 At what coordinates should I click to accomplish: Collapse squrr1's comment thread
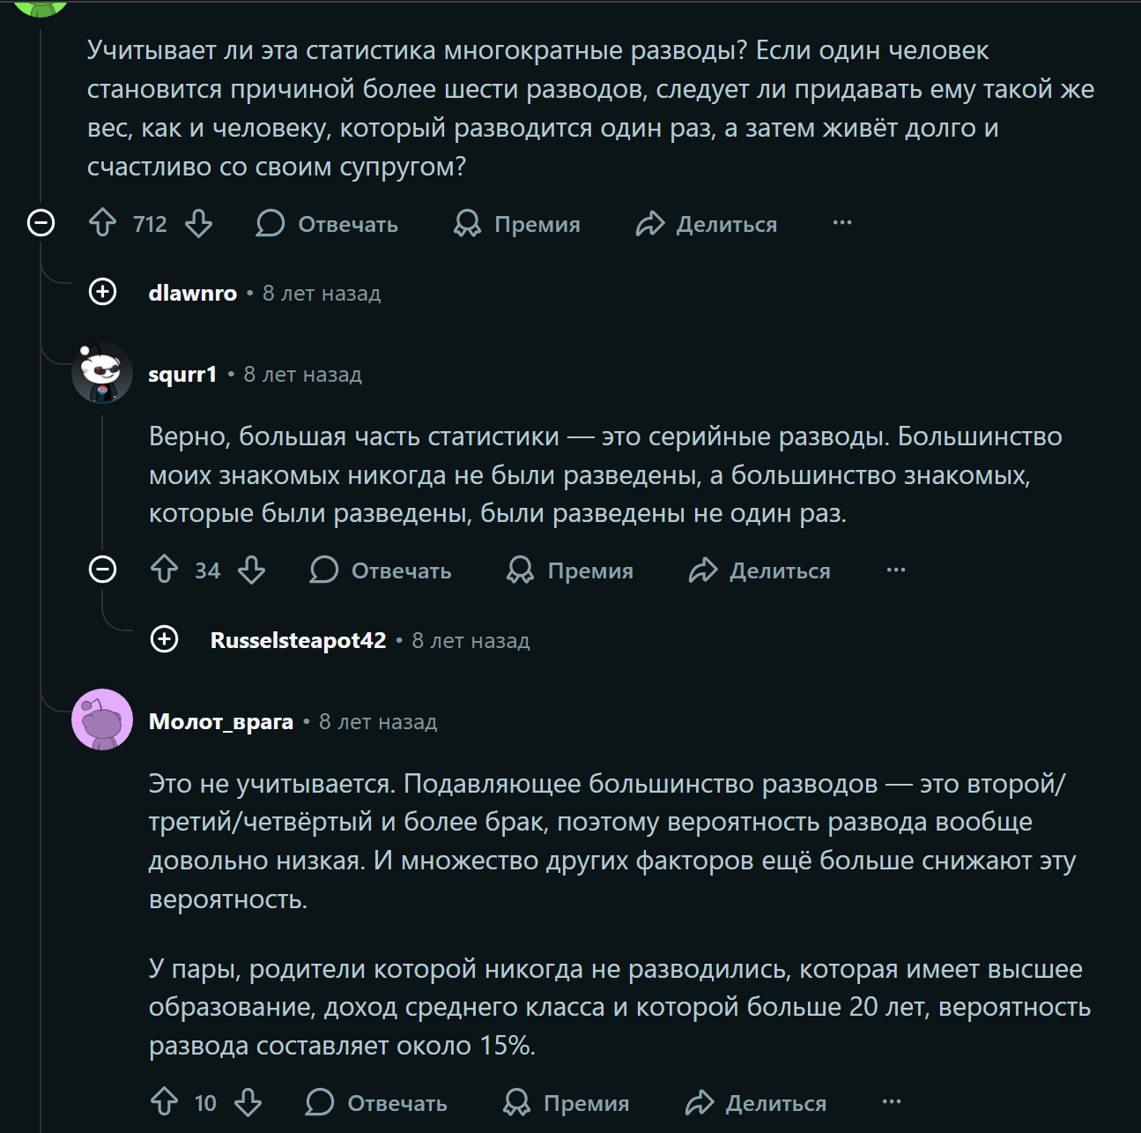(103, 570)
